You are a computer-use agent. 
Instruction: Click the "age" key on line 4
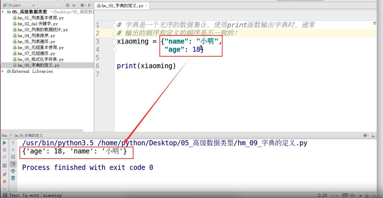click(x=174, y=50)
